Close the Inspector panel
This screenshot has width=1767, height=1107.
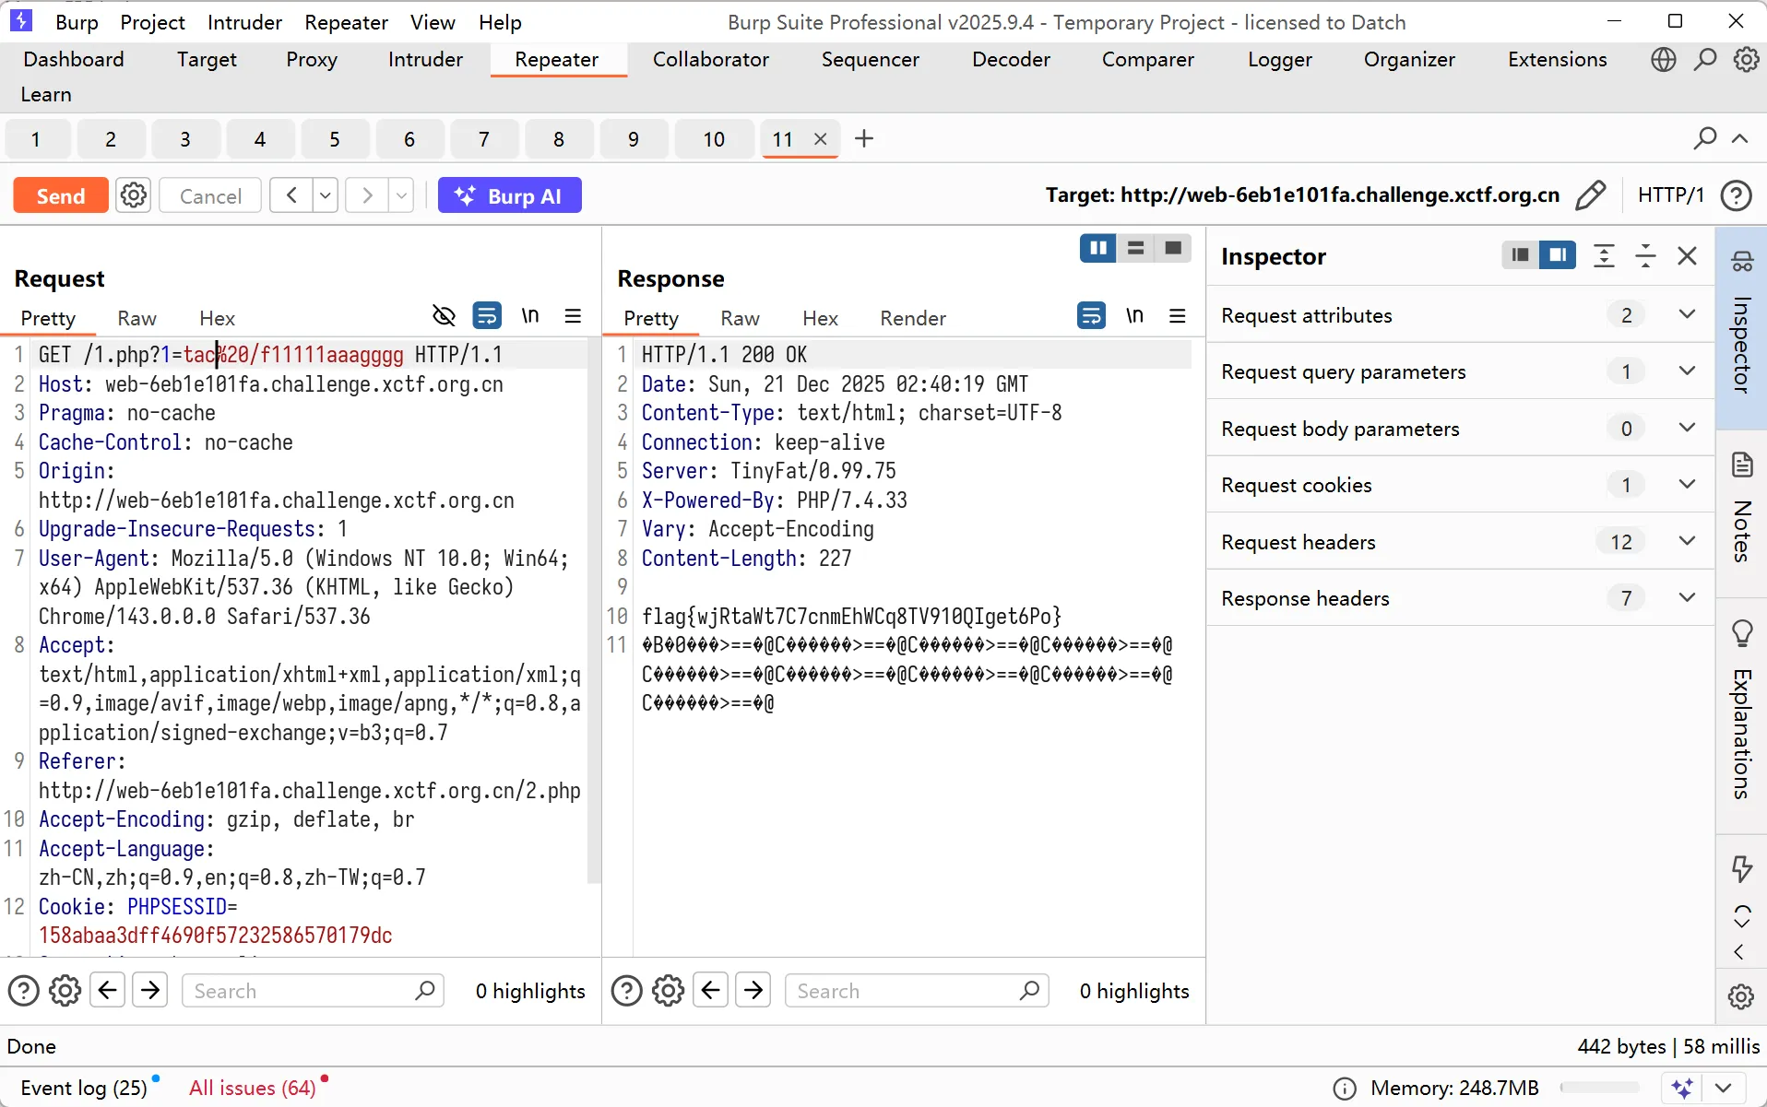[1687, 256]
